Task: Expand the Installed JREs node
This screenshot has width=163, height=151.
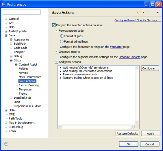Action: point(11,98)
